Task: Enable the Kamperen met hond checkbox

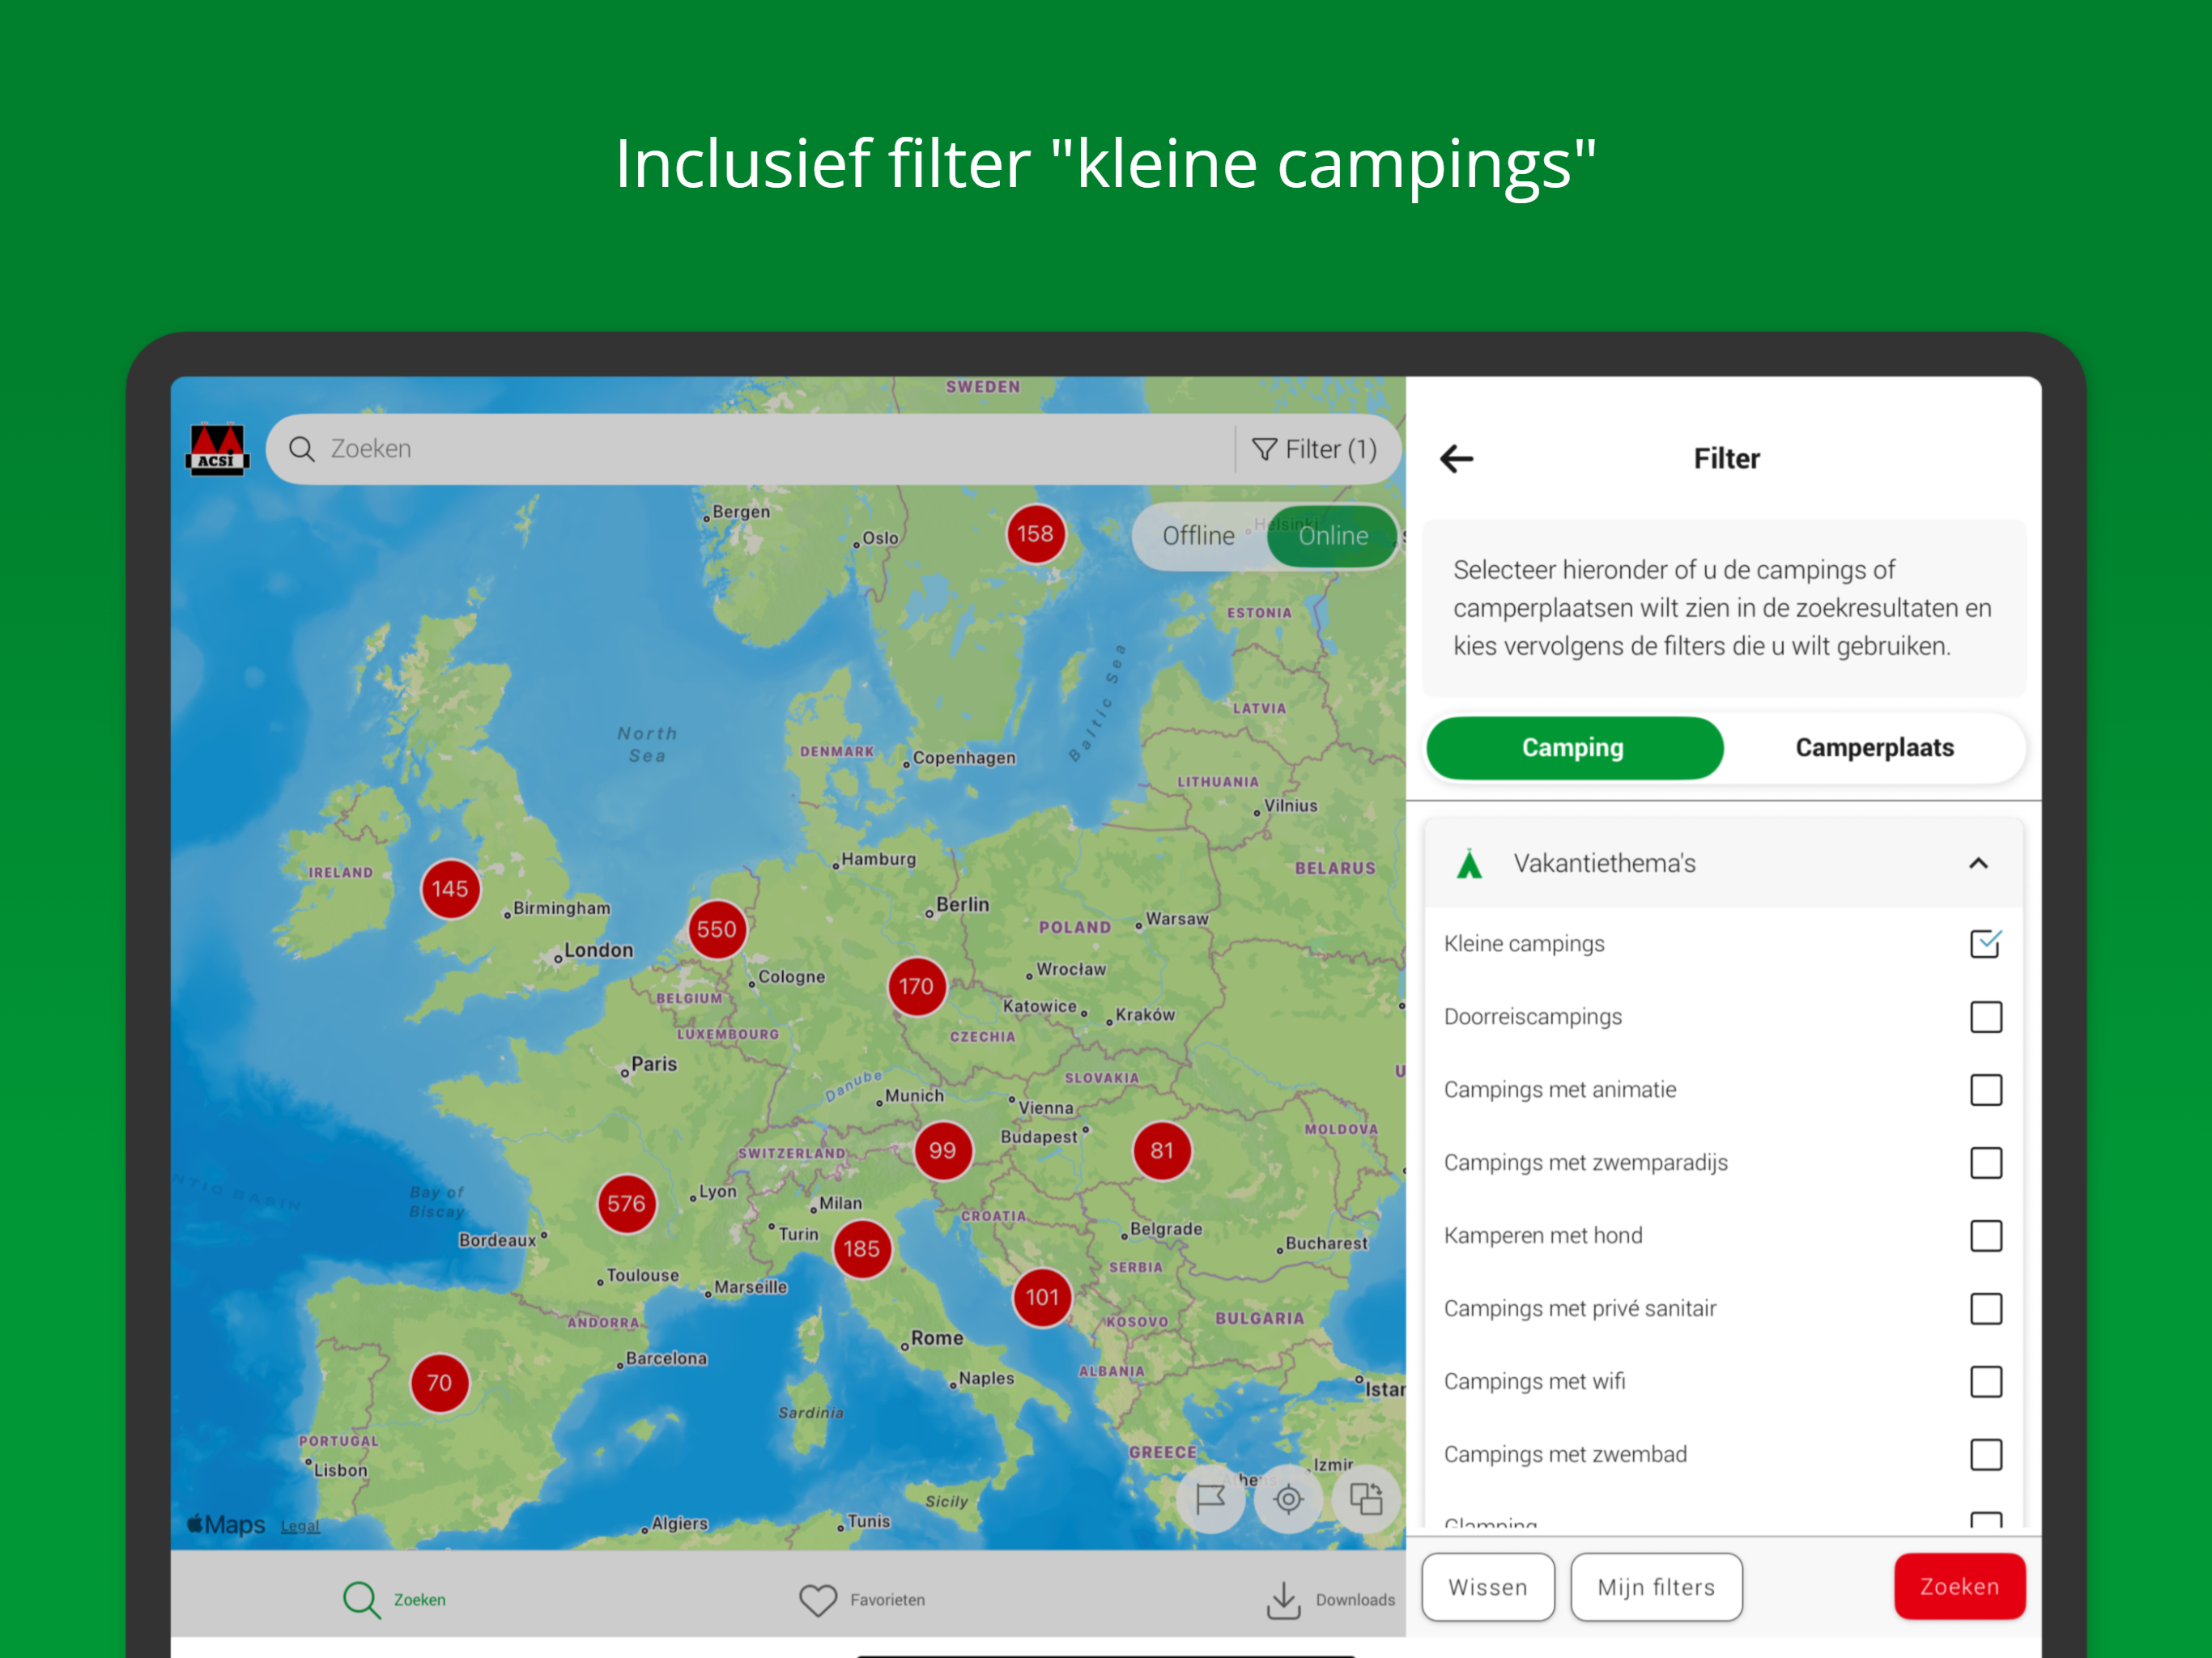Action: click(x=1985, y=1236)
